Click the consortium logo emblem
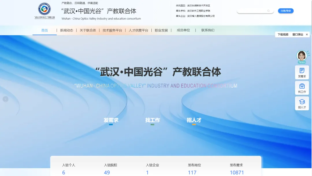 (44, 9)
